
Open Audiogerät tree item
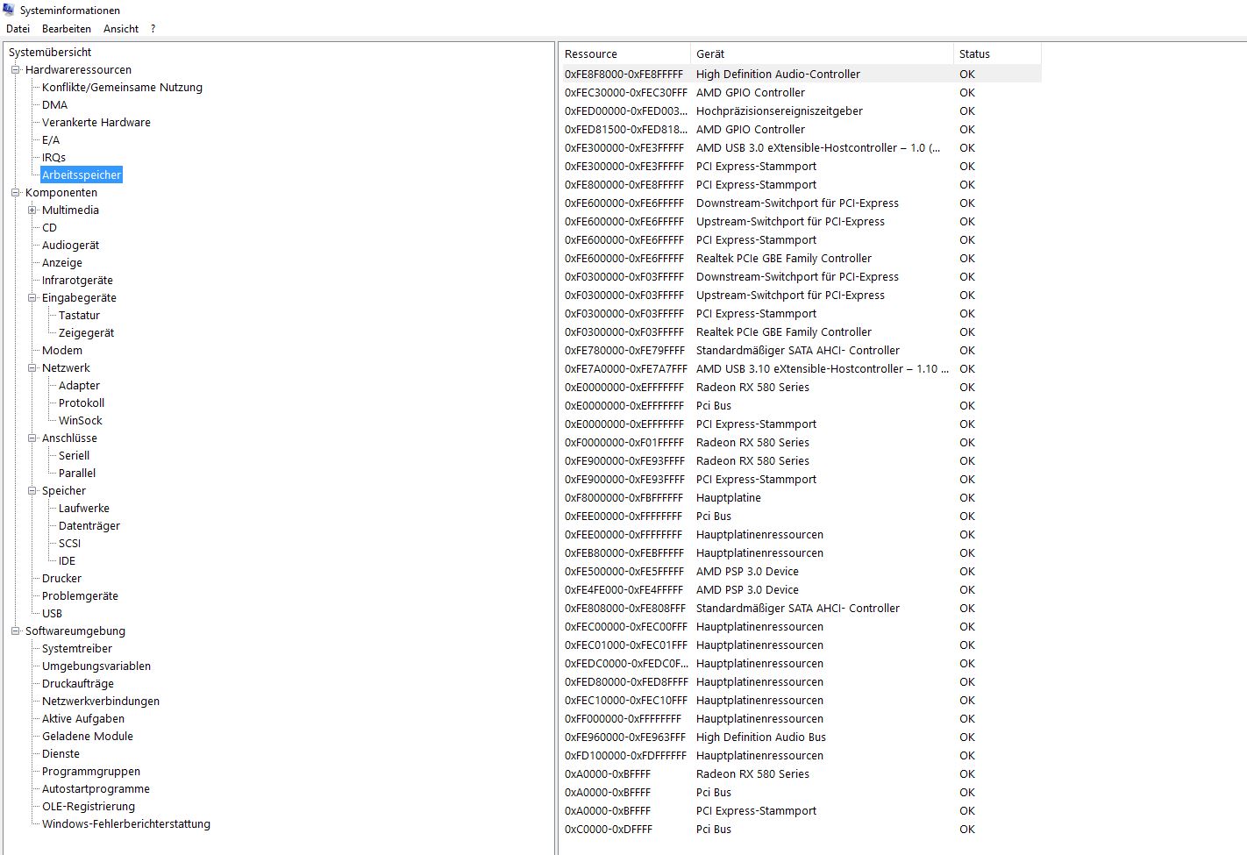tap(70, 245)
